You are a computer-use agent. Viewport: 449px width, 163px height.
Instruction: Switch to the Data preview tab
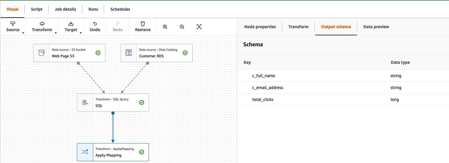(376, 27)
